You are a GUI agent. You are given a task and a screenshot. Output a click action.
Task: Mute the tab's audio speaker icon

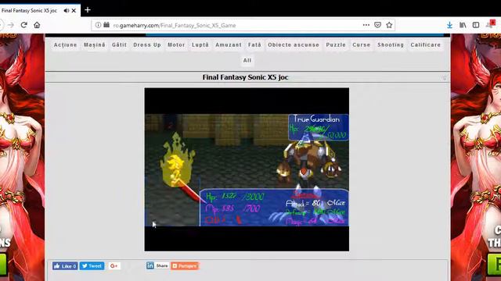coord(66,10)
